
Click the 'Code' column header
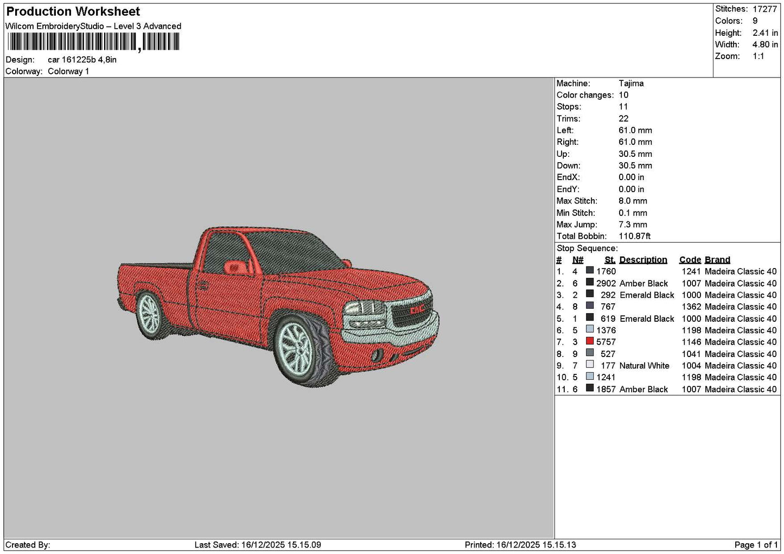690,260
